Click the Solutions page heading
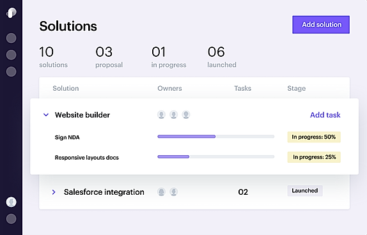The height and width of the screenshot is (235, 367). click(x=68, y=26)
